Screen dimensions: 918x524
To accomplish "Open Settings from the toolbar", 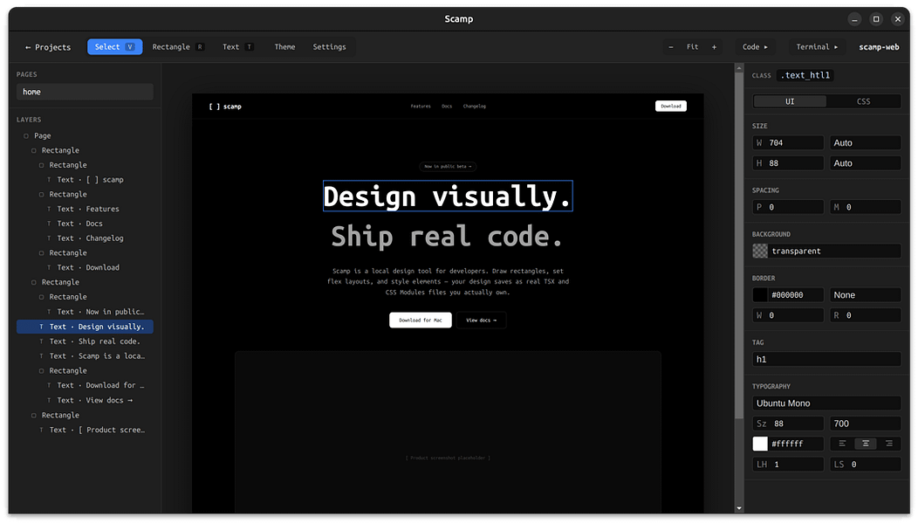I will [x=329, y=47].
